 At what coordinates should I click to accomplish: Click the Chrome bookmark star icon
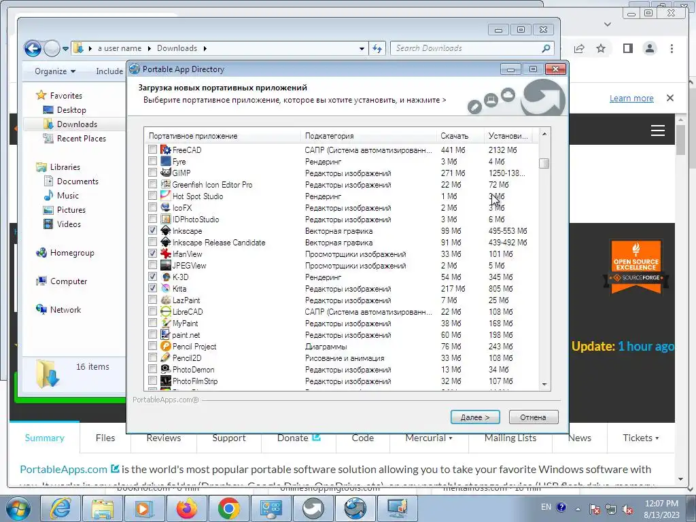[601, 48]
